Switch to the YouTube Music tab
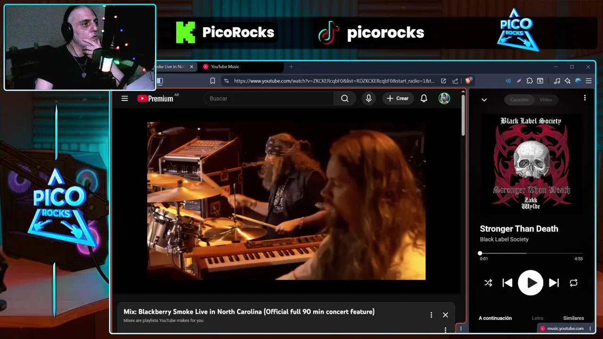The height and width of the screenshot is (339, 603). point(240,67)
